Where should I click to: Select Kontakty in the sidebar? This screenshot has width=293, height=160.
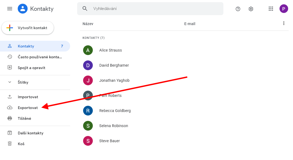[x=26, y=46]
